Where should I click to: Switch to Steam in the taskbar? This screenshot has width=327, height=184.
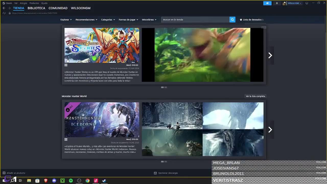104,181
